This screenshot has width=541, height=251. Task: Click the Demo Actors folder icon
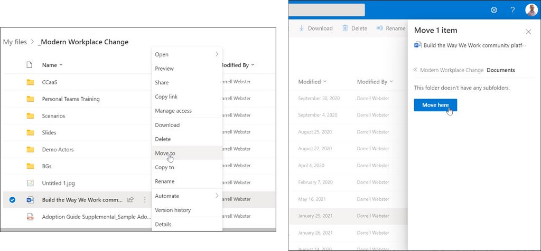coord(30,149)
